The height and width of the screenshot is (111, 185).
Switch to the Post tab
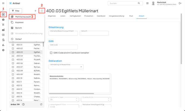(131, 16)
